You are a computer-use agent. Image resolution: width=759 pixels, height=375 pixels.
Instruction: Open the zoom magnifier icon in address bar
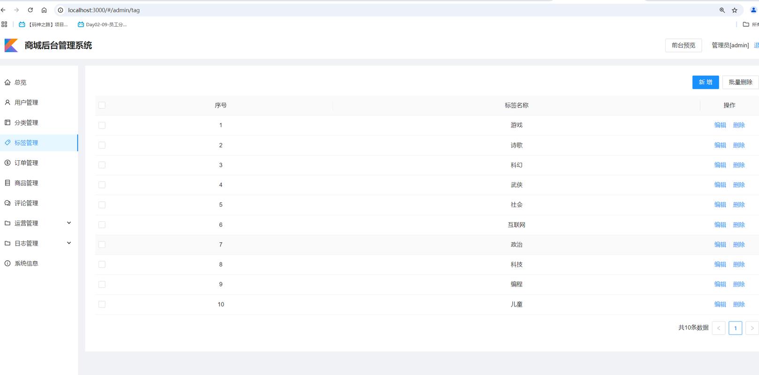722,10
